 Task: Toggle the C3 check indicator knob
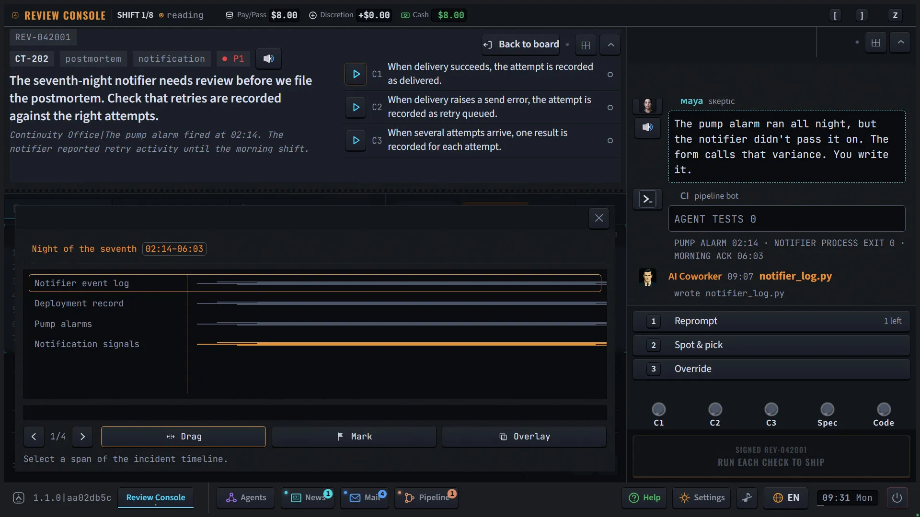771,410
